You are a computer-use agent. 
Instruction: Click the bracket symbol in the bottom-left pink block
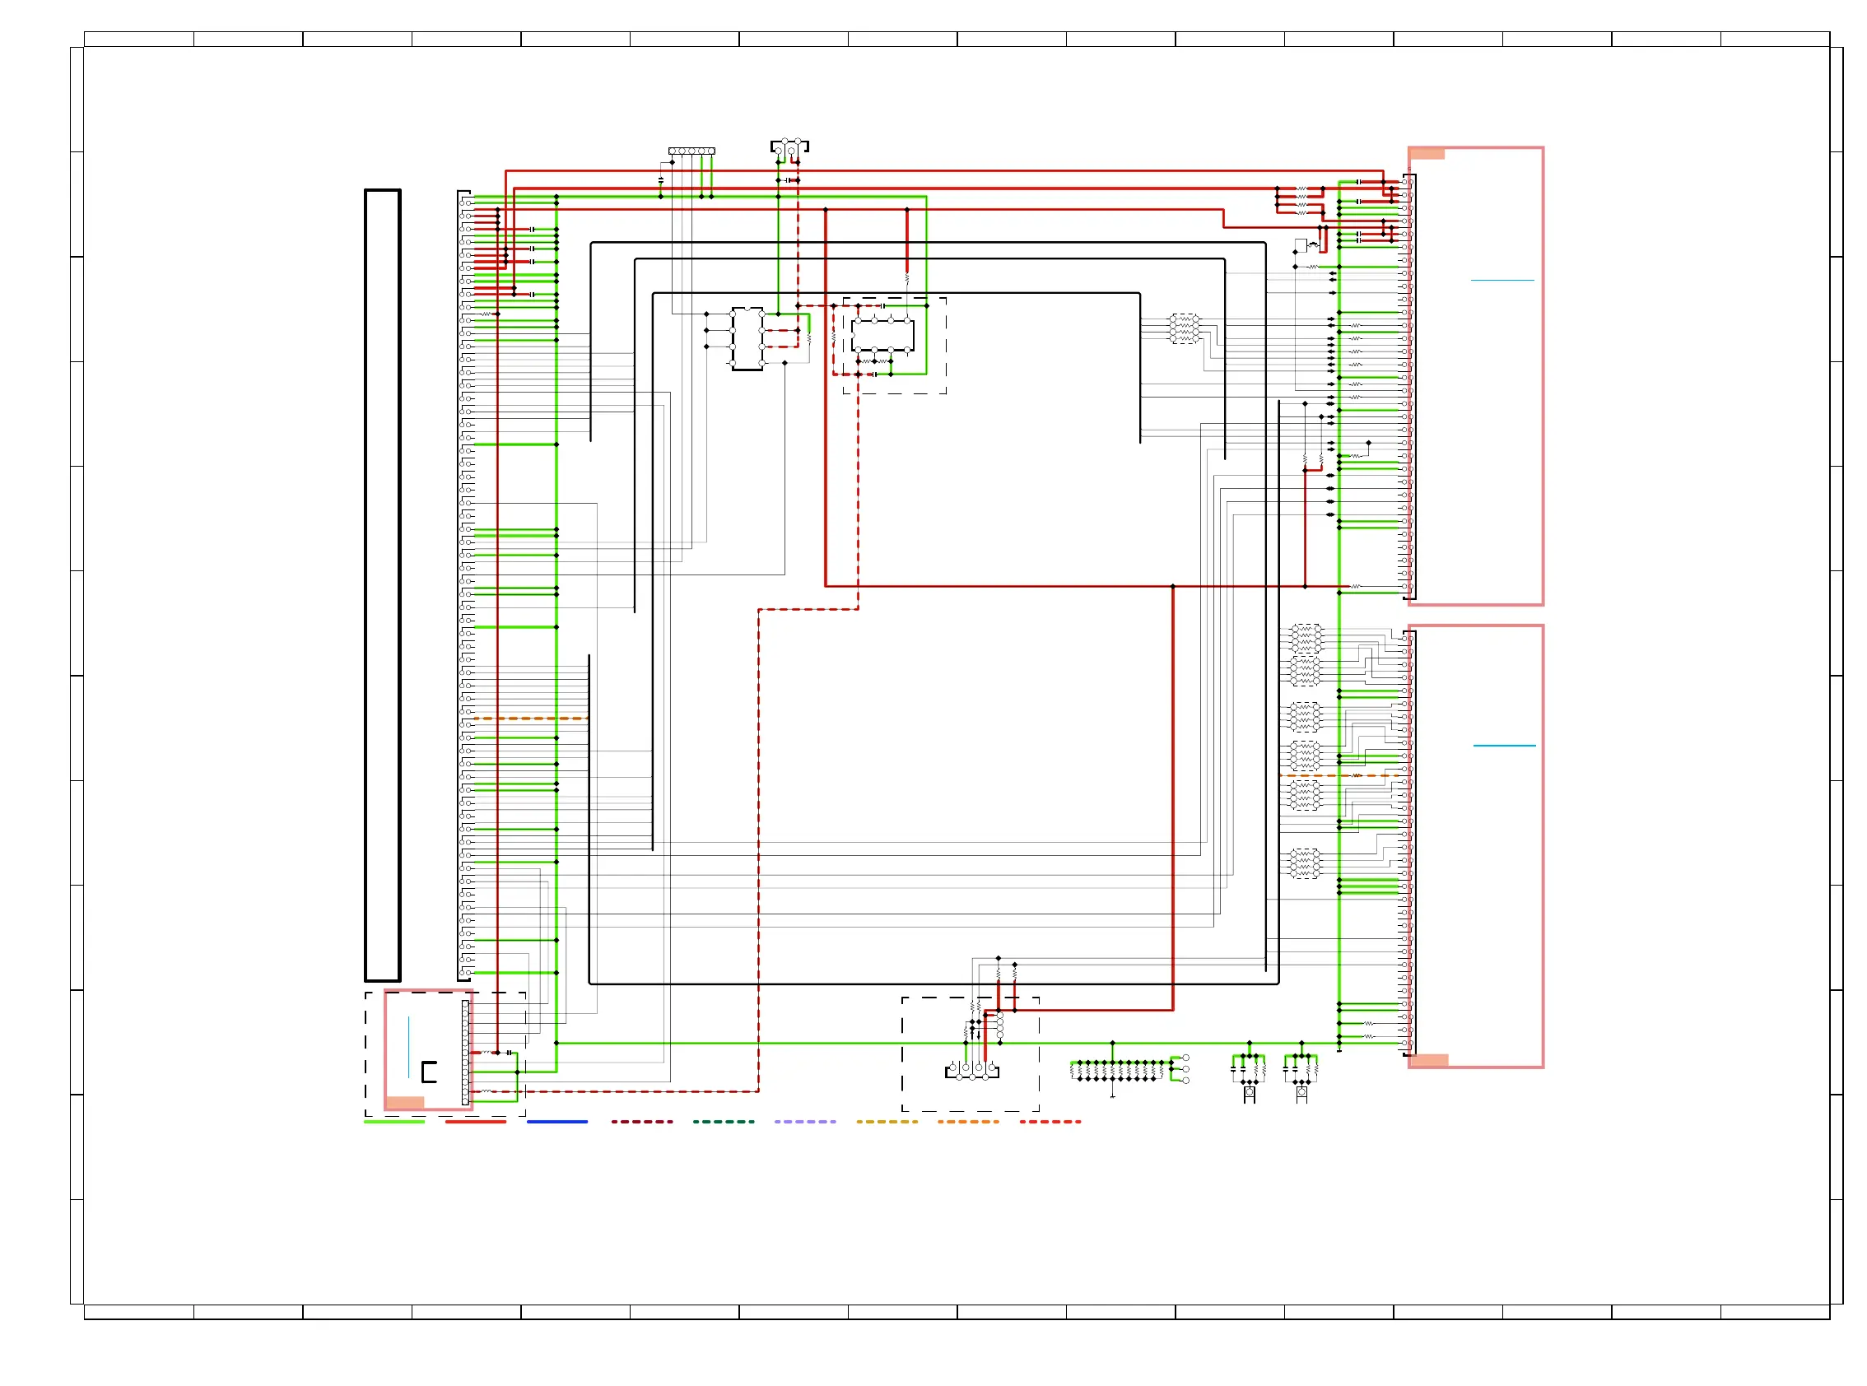pos(429,1072)
